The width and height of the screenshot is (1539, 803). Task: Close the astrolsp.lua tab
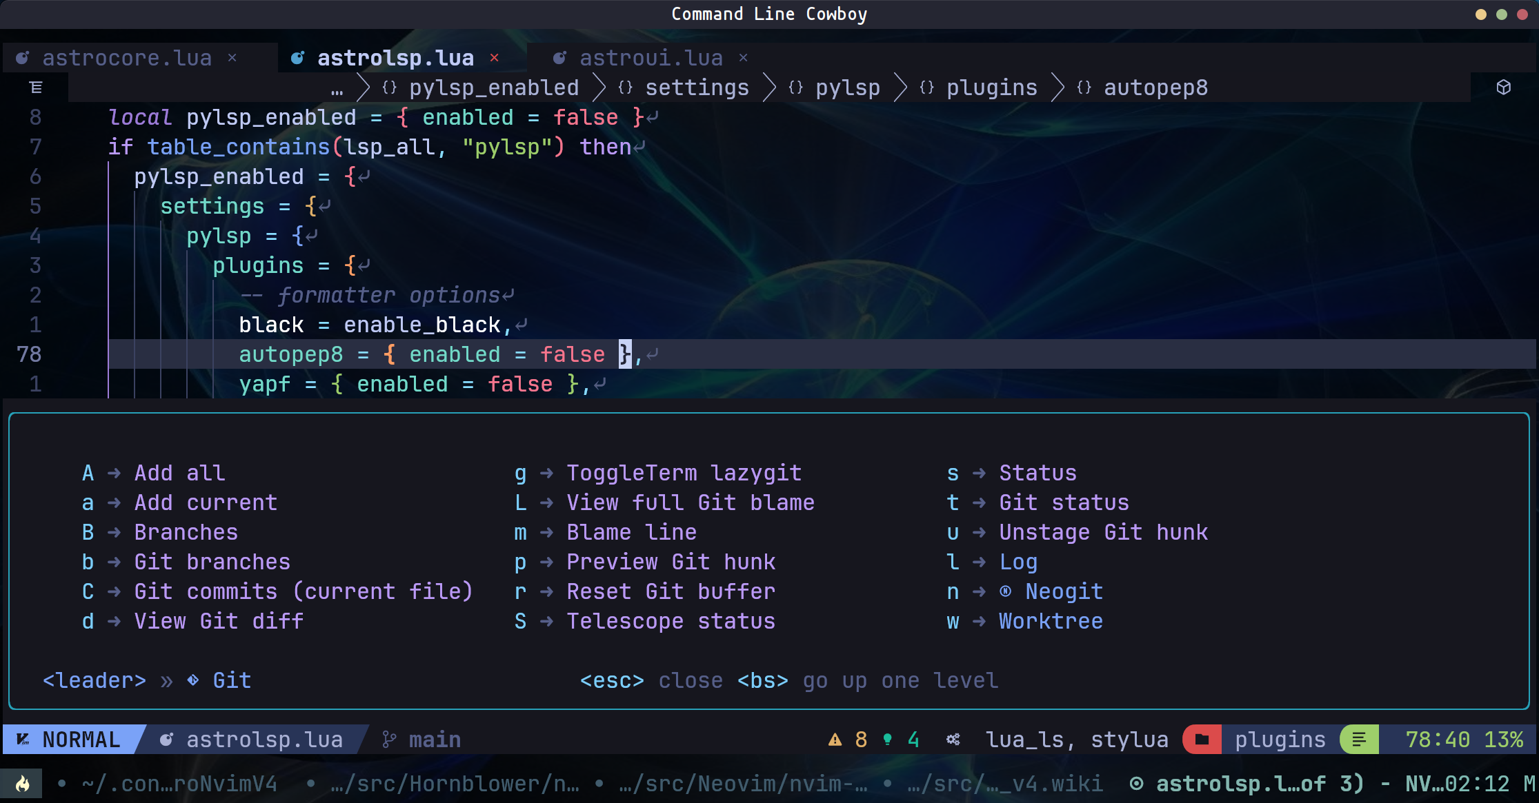(x=494, y=58)
